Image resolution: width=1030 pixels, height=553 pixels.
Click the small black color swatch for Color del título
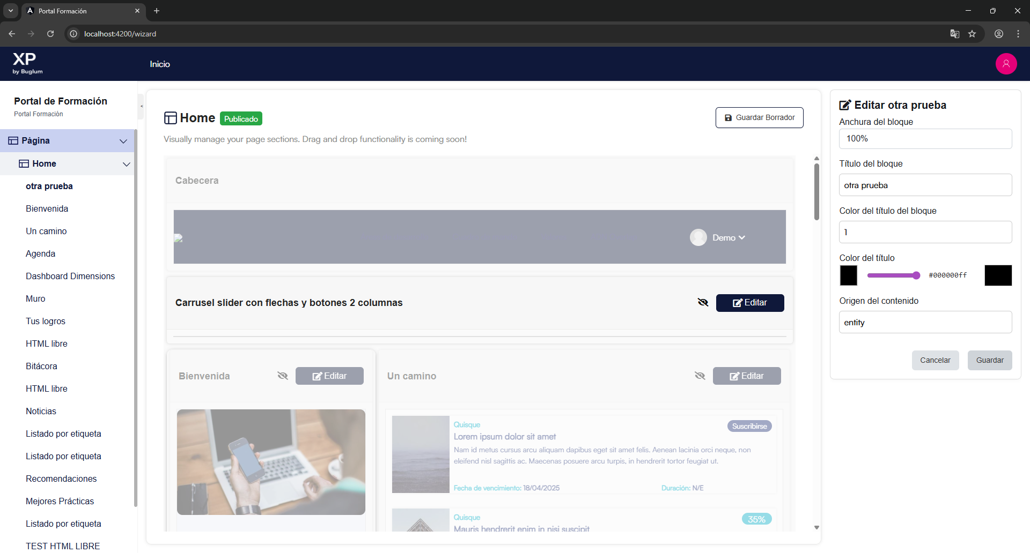(x=849, y=275)
